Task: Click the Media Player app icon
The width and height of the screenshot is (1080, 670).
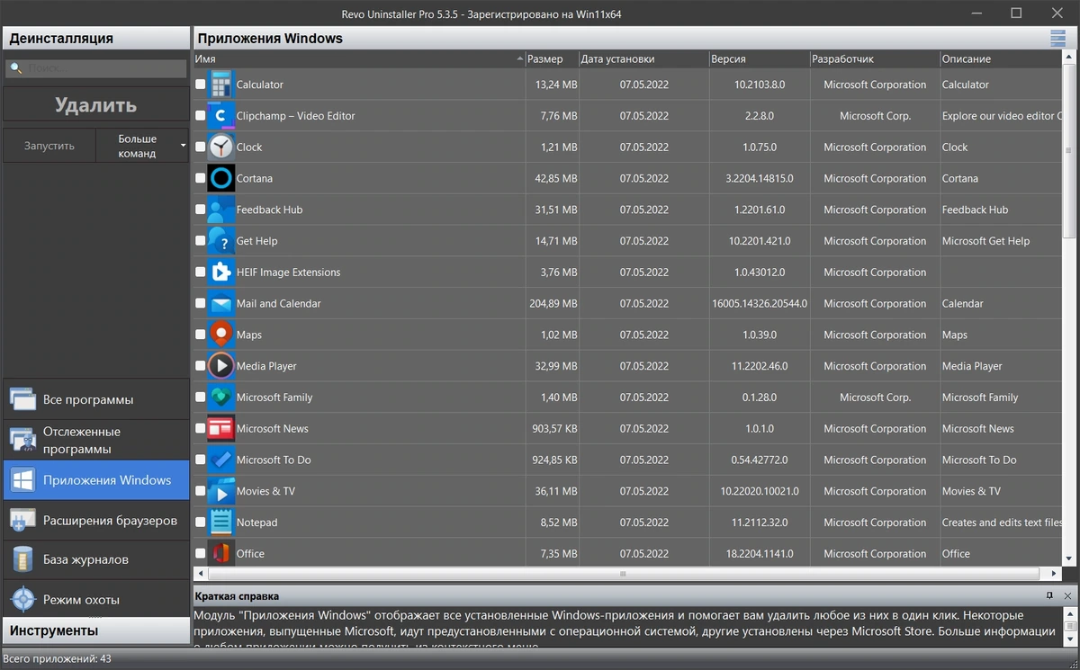Action: [x=220, y=366]
